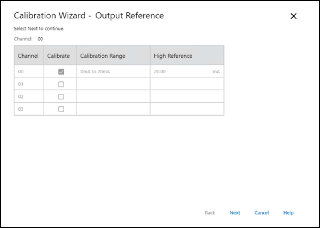The width and height of the screenshot is (320, 228).
Task: Click the Channel column header
Action: point(28,56)
